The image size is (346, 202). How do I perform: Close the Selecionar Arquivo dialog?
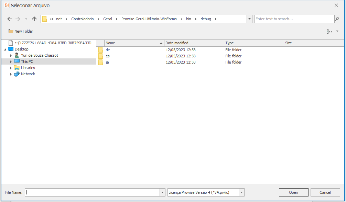pos(336,5)
